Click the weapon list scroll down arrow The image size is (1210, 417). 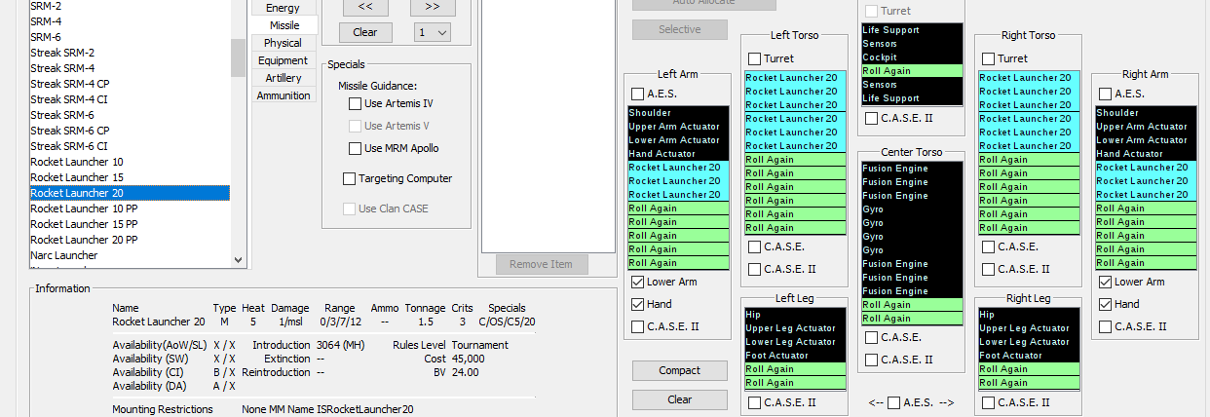pos(238,260)
